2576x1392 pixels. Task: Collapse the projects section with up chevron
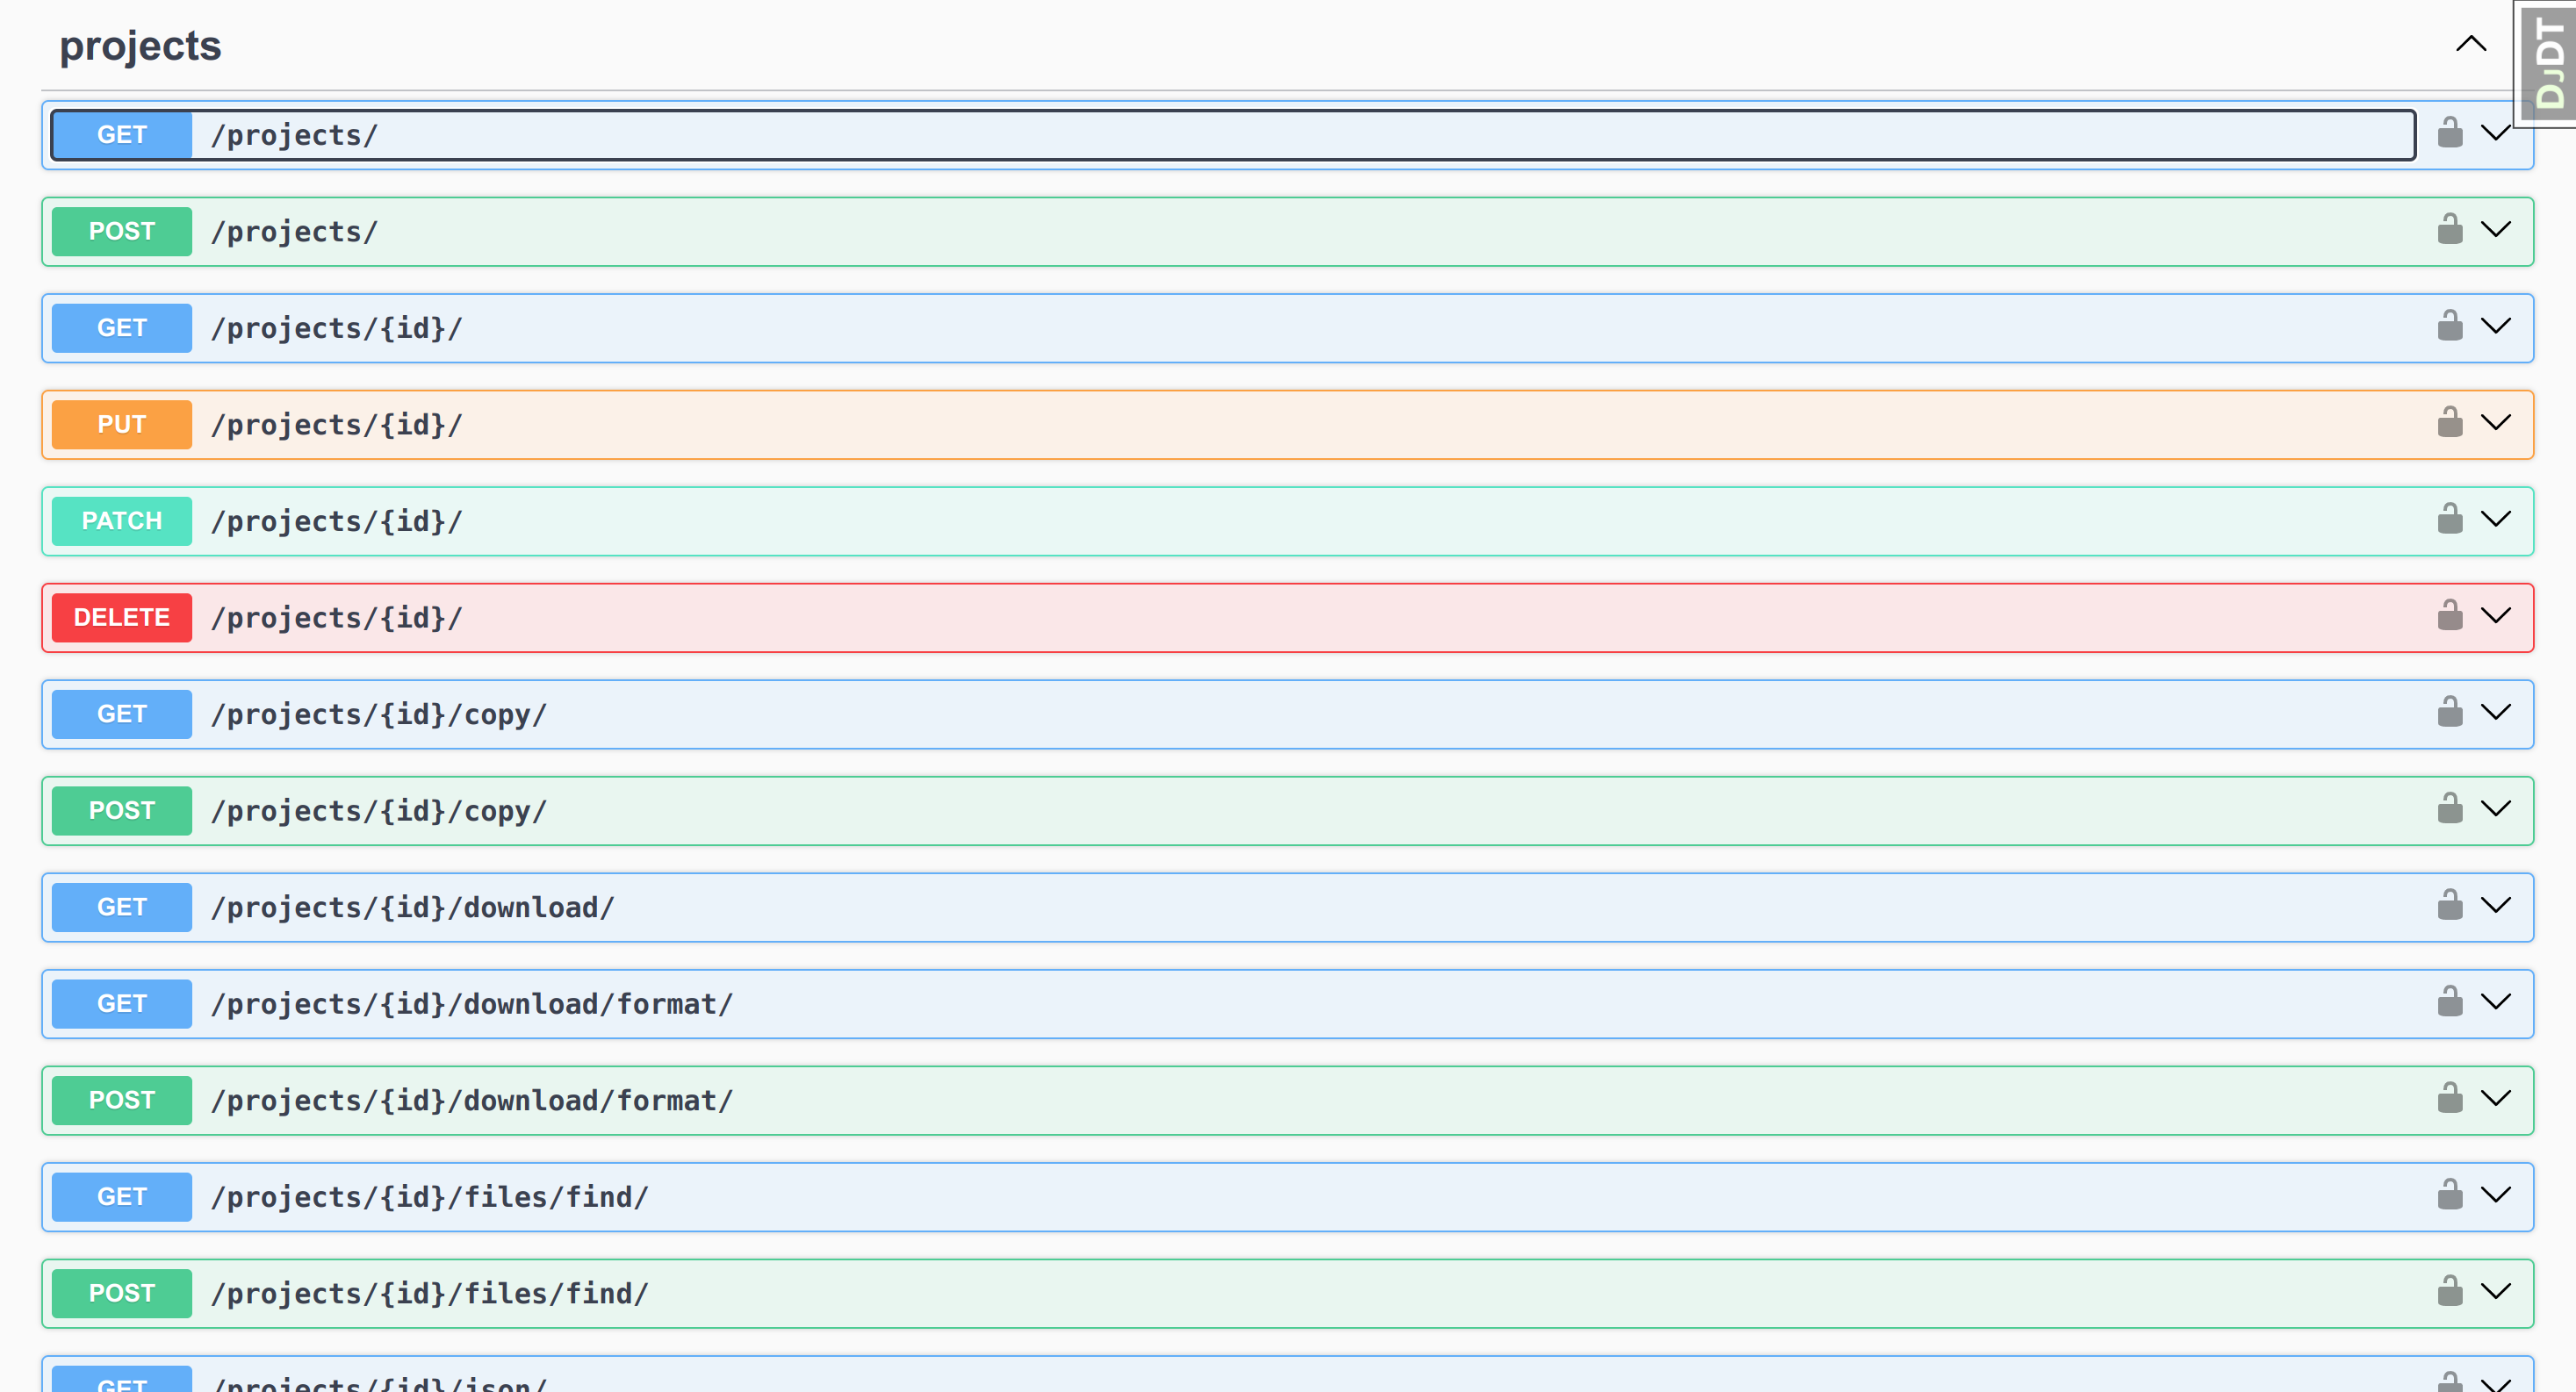(2470, 44)
